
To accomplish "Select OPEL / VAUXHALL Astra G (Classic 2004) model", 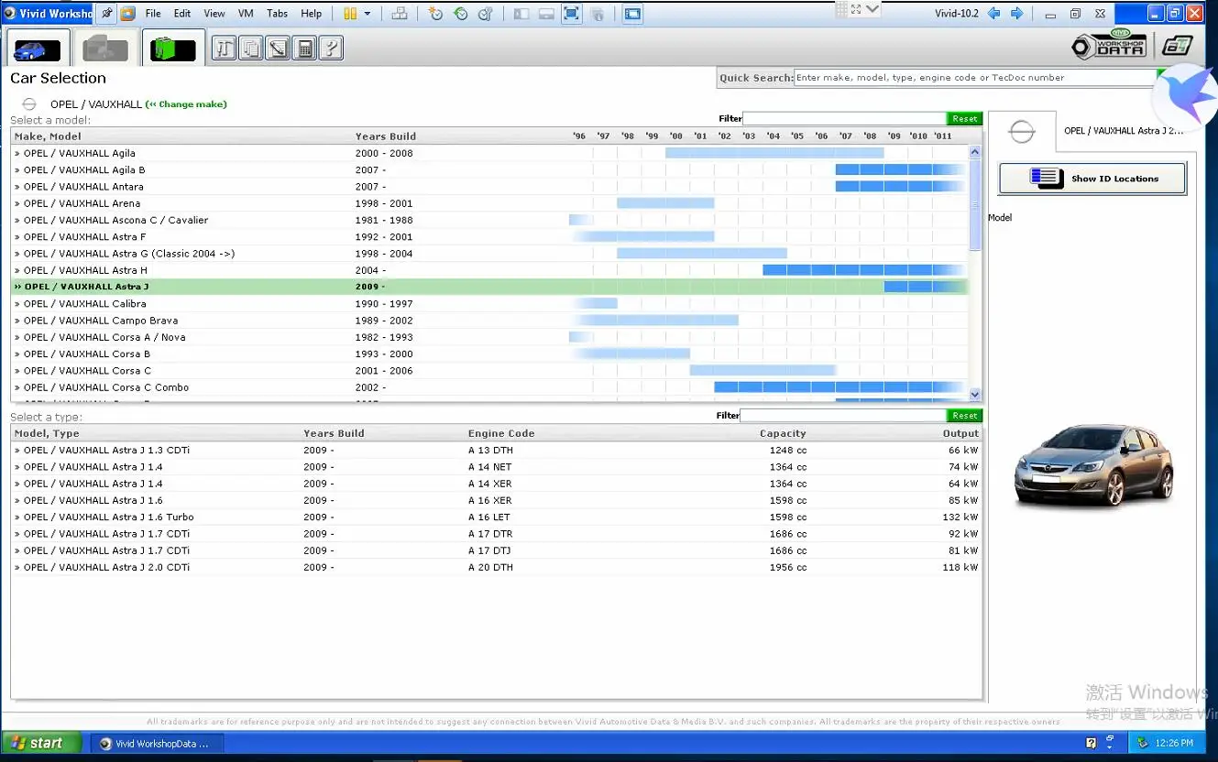I will coord(489,254).
